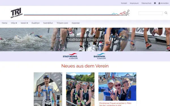This screenshot has height=106, width=170.
Task: Open the Duathlon menu item
Action: [36, 23]
